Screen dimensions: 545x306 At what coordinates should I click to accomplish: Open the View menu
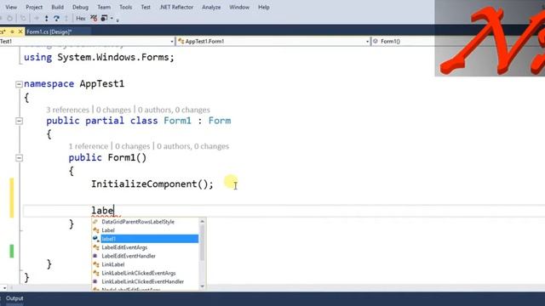coord(11,7)
